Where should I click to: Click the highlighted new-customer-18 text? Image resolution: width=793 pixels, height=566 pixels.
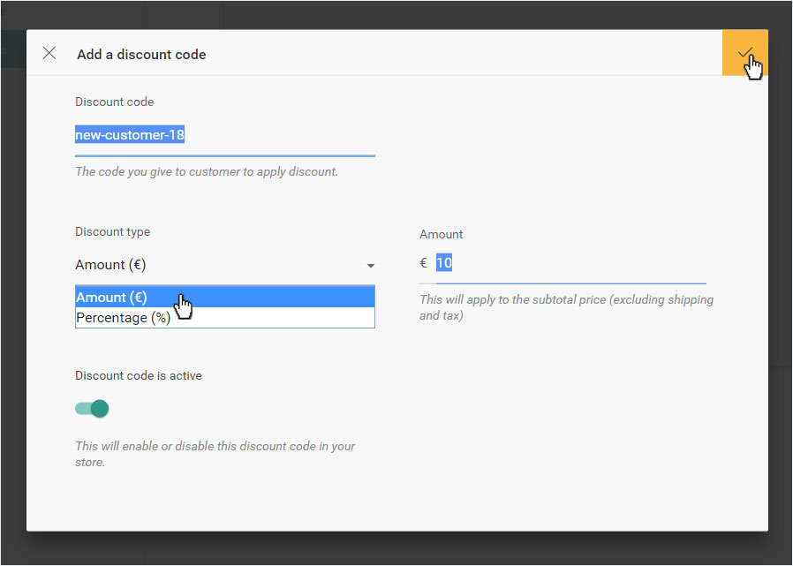pyautogui.click(x=130, y=134)
